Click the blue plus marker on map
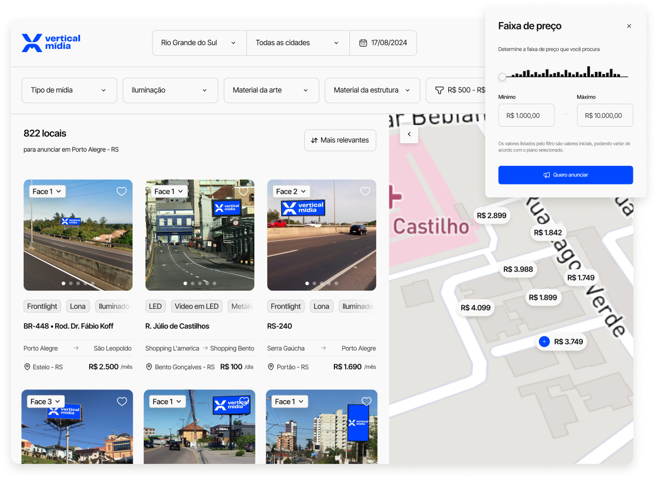 tap(544, 342)
